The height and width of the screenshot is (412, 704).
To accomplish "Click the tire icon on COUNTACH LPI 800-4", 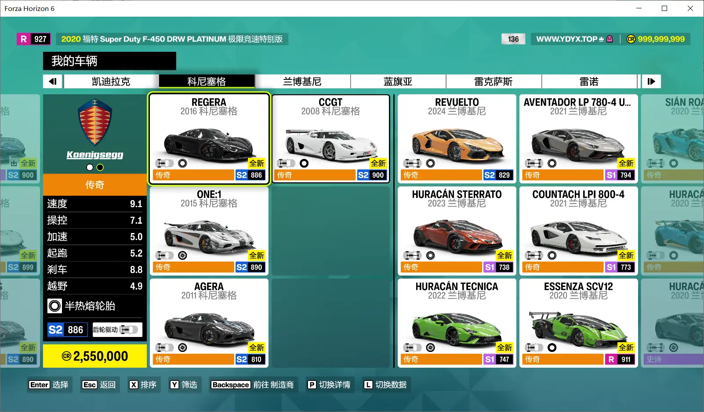I will (x=552, y=255).
